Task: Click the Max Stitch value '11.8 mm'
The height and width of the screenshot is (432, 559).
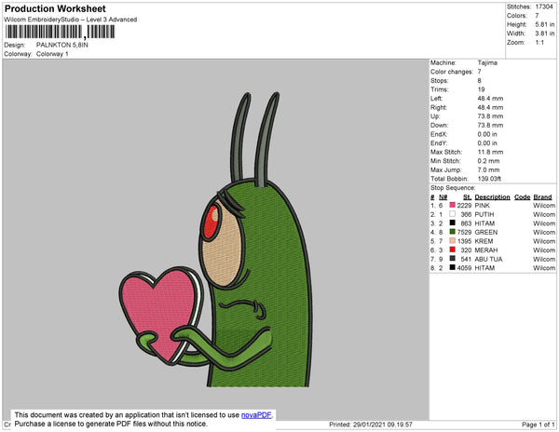Action: [491, 152]
